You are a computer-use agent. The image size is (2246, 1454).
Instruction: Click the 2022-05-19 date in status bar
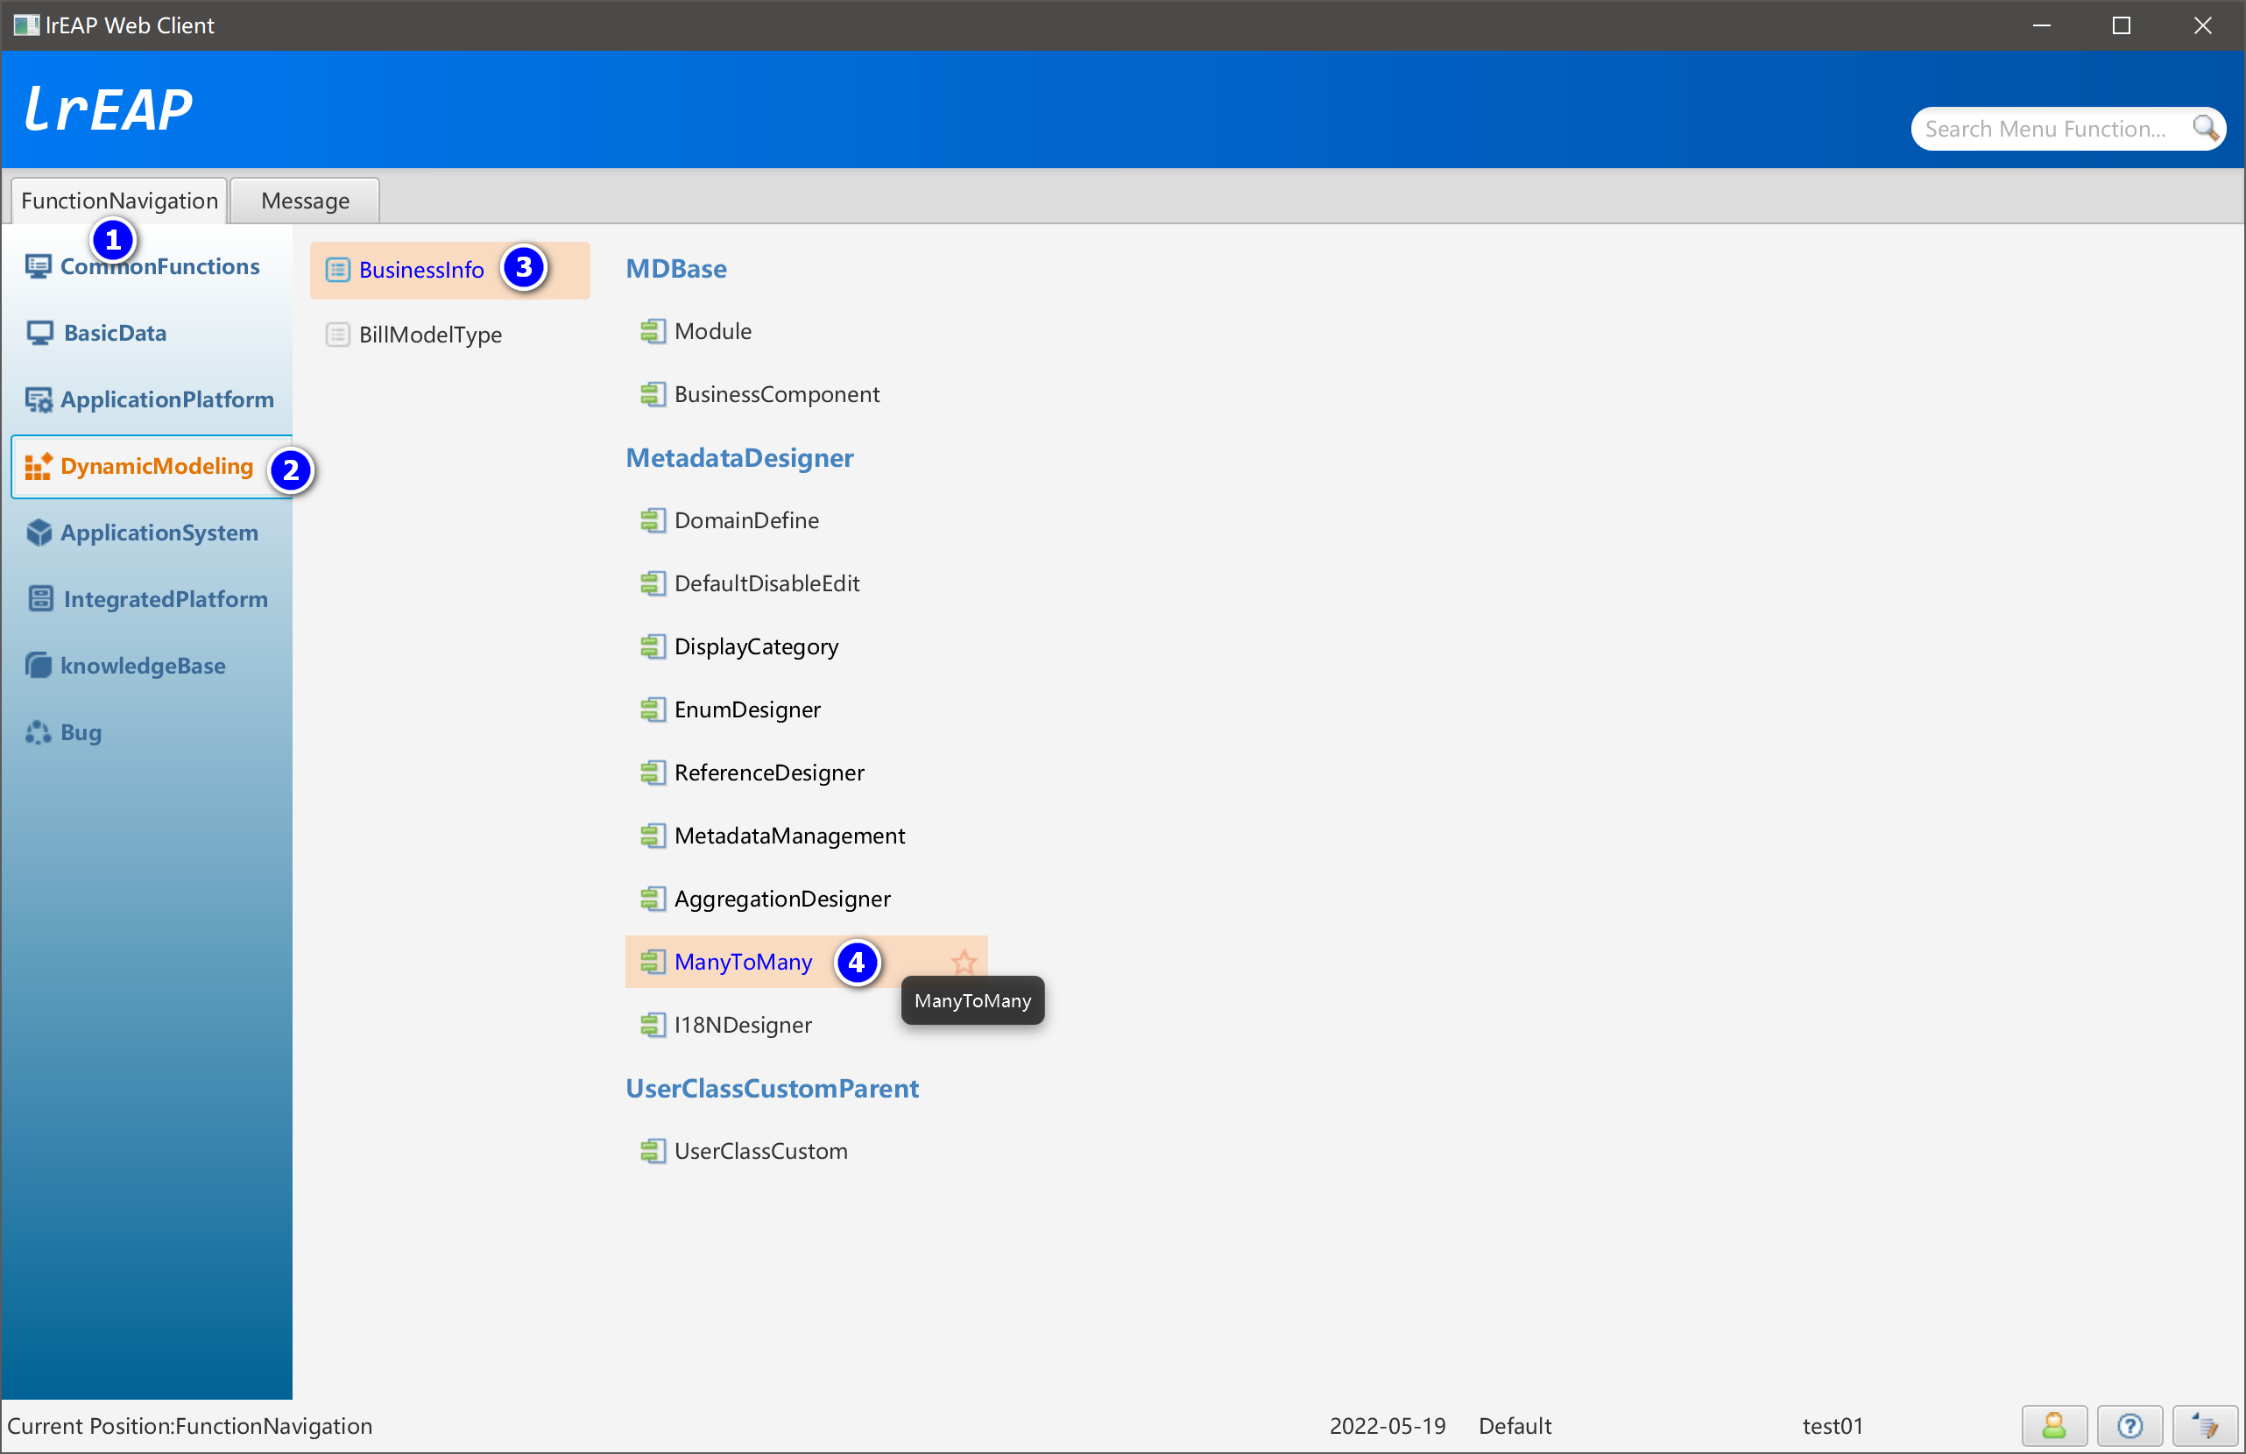(x=1388, y=1427)
